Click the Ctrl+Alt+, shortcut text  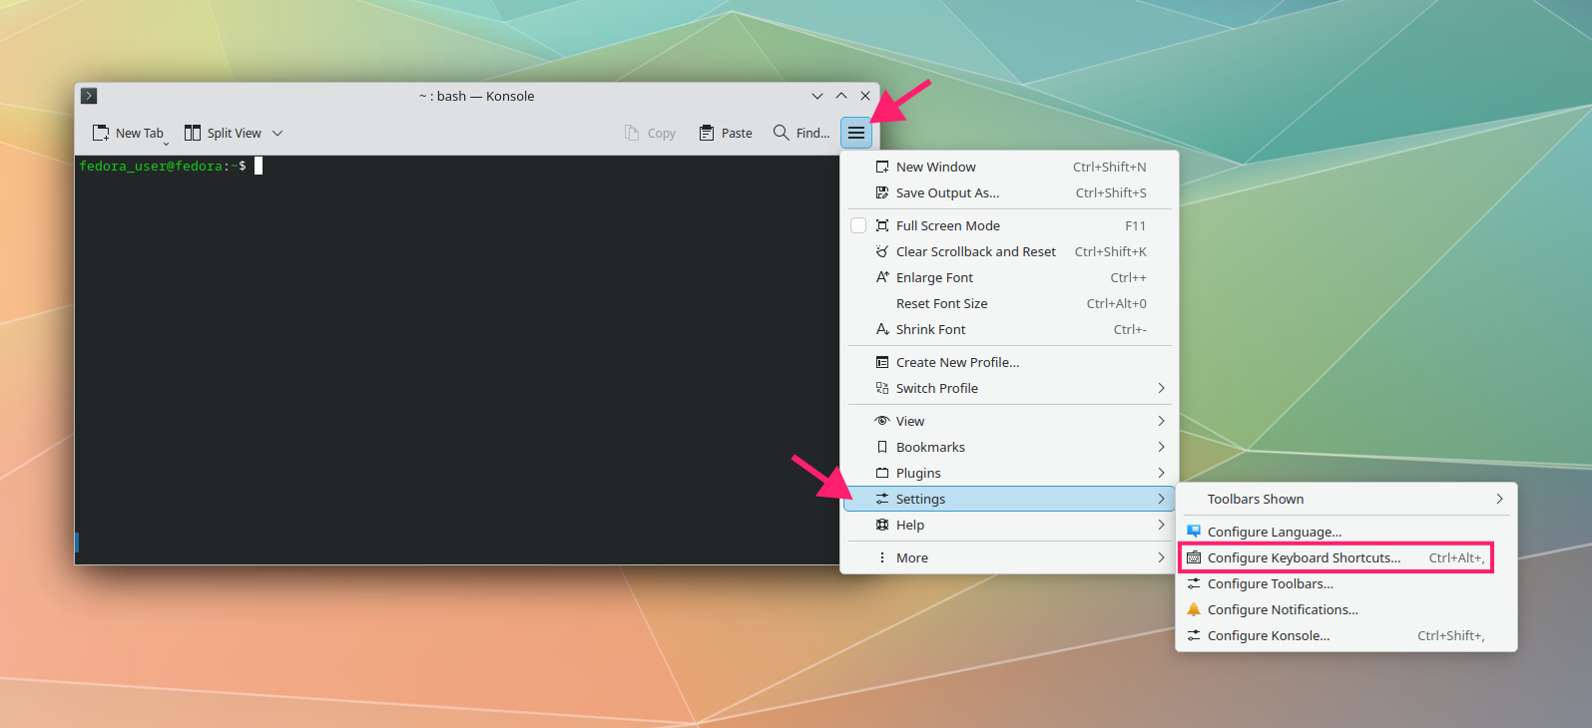coord(1456,557)
